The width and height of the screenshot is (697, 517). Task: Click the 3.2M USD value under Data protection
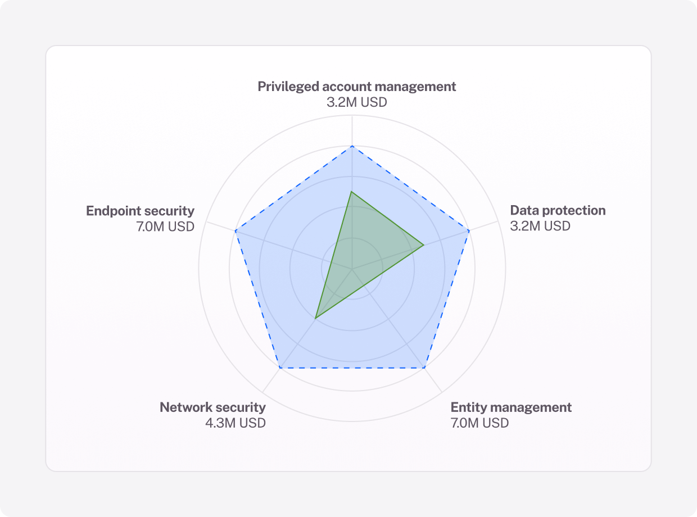[540, 226]
